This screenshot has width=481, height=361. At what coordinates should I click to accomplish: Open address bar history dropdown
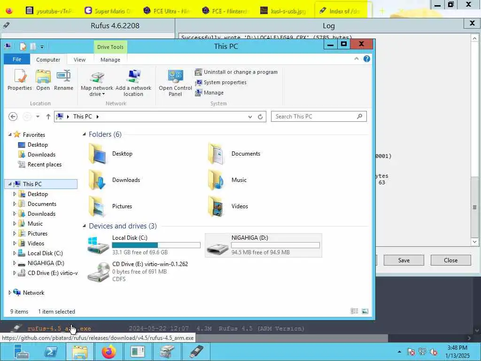tap(250, 117)
